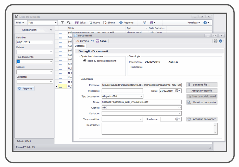Viewport: 239px width, 167px height.
Task: Expand the sidebar Tipo documento combo box
Action: coord(51,62)
